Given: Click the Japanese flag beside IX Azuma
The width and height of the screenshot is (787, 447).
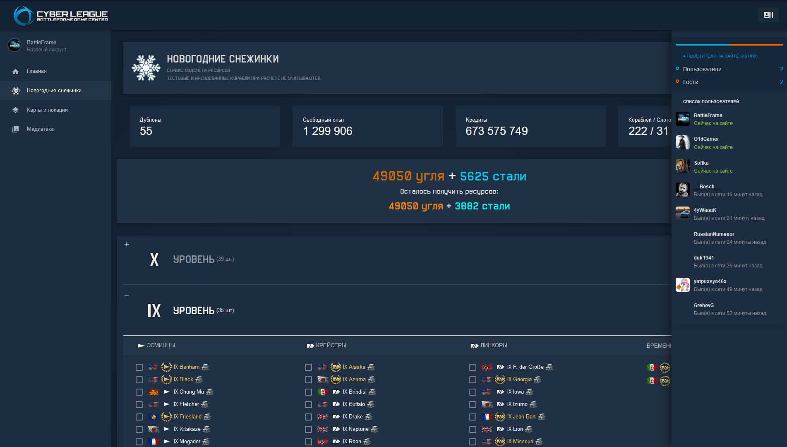Looking at the screenshot, I should click(323, 380).
